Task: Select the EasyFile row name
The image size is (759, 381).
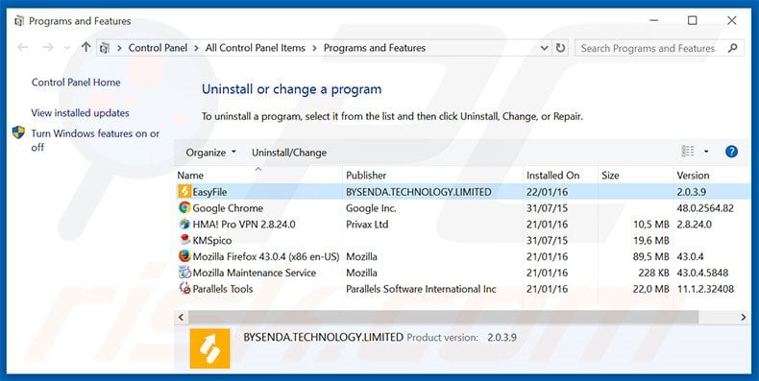Action: click(209, 192)
